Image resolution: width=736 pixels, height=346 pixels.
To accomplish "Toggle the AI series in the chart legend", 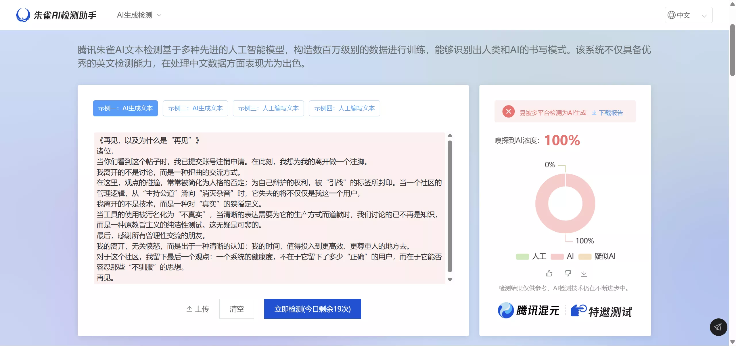I will 564,256.
